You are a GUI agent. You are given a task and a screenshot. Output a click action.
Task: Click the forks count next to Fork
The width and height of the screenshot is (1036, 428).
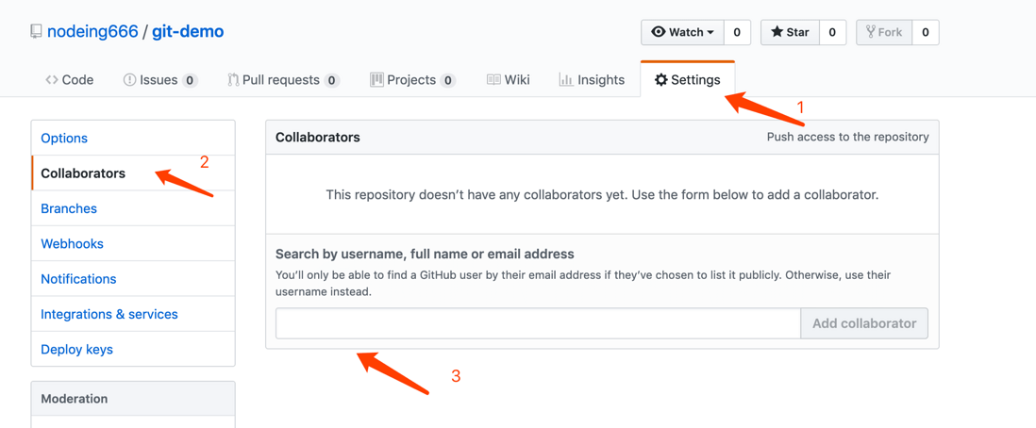(x=926, y=32)
